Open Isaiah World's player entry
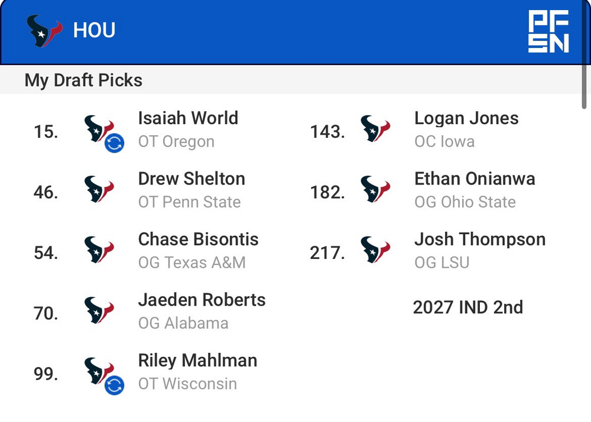This screenshot has width=591, height=422. [x=188, y=118]
